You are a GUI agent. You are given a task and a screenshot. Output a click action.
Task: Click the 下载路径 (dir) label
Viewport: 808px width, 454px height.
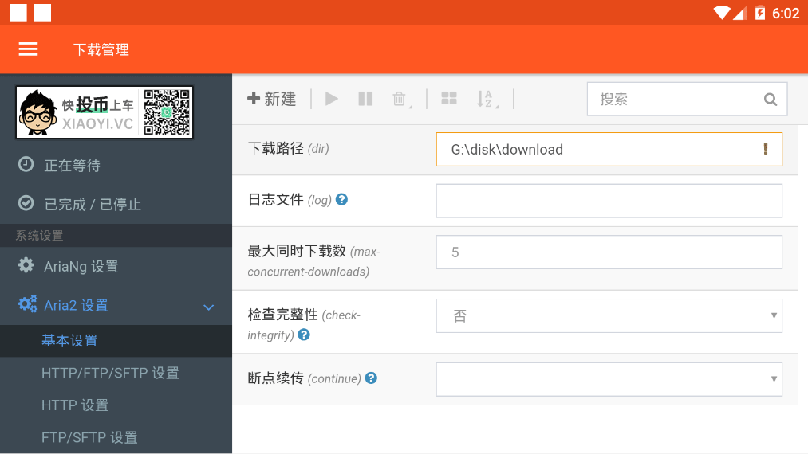(288, 149)
